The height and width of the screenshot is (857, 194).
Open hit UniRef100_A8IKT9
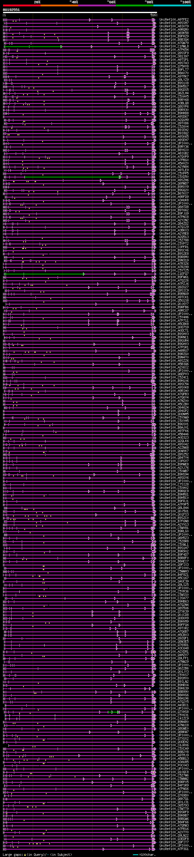(174, 26)
